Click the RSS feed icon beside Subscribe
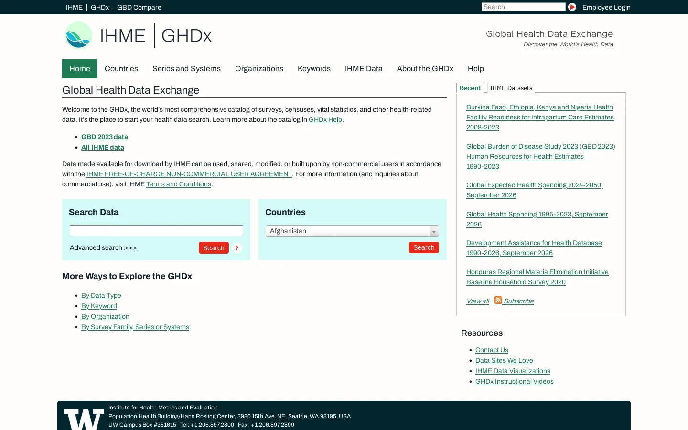This screenshot has height=430, width=688. pos(498,300)
